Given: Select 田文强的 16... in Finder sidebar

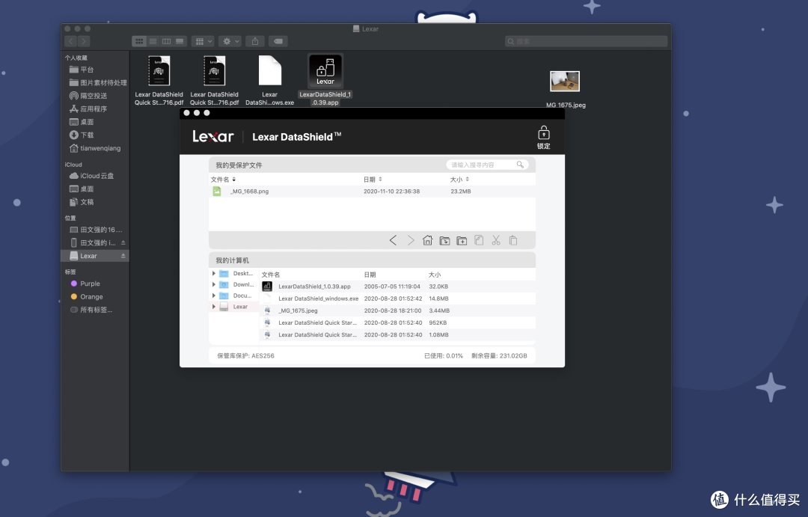Looking at the screenshot, I should pos(96,230).
